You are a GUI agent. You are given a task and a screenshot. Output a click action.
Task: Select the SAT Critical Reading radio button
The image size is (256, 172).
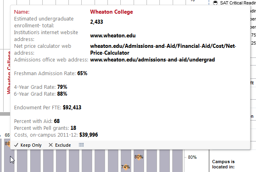pyautogui.click(x=215, y=2)
